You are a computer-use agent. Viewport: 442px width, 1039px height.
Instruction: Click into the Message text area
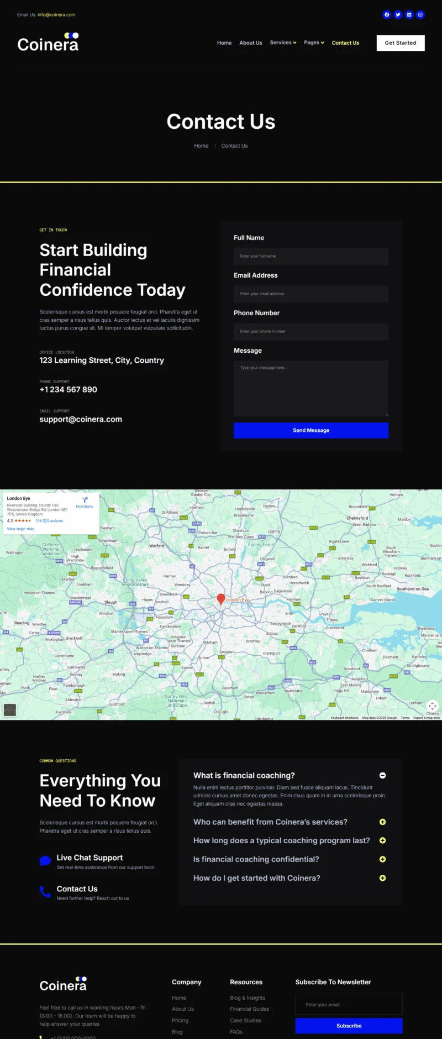[311, 388]
